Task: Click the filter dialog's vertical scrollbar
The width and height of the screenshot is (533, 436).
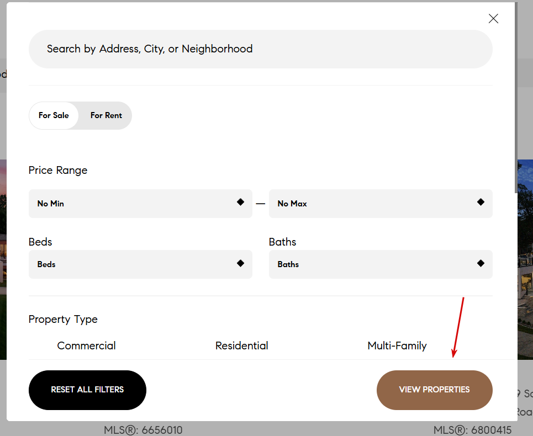Action: [x=516, y=98]
